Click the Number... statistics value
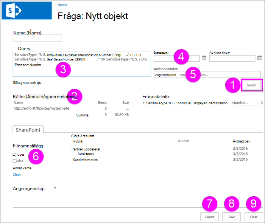 (x=240, y=103)
